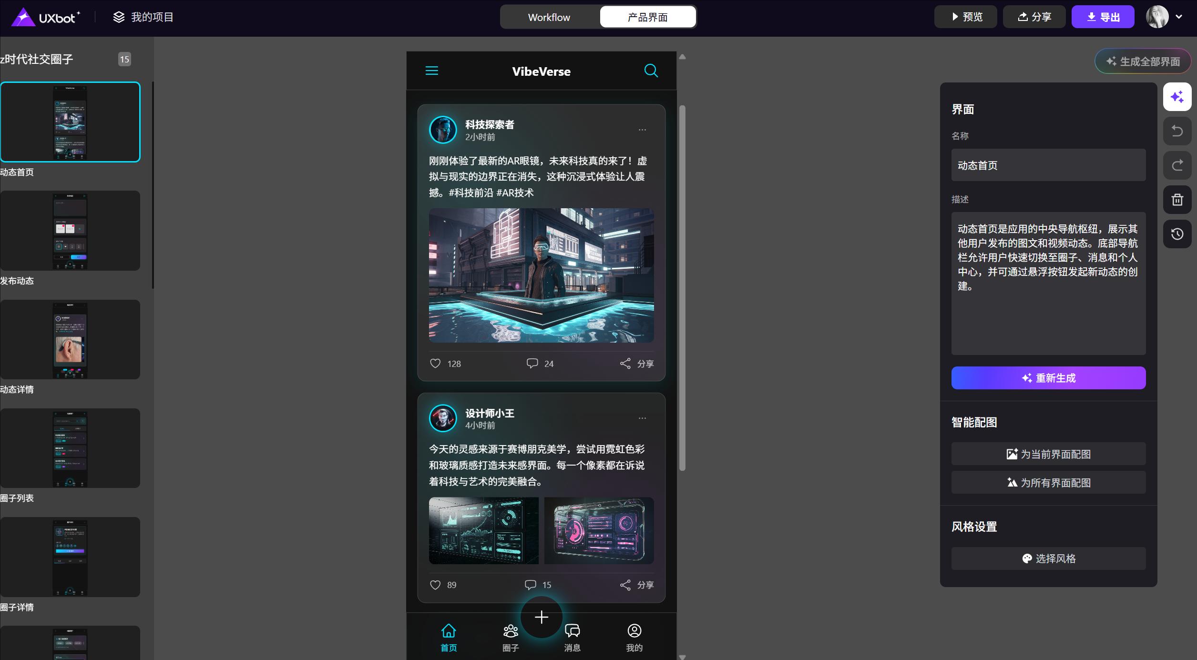This screenshot has width=1197, height=660.
Task: Switch to the Workflow tab
Action: (x=549, y=17)
